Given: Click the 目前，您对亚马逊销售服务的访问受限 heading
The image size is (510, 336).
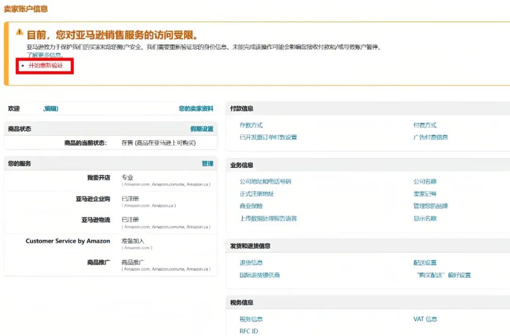Looking at the screenshot, I should point(112,34).
